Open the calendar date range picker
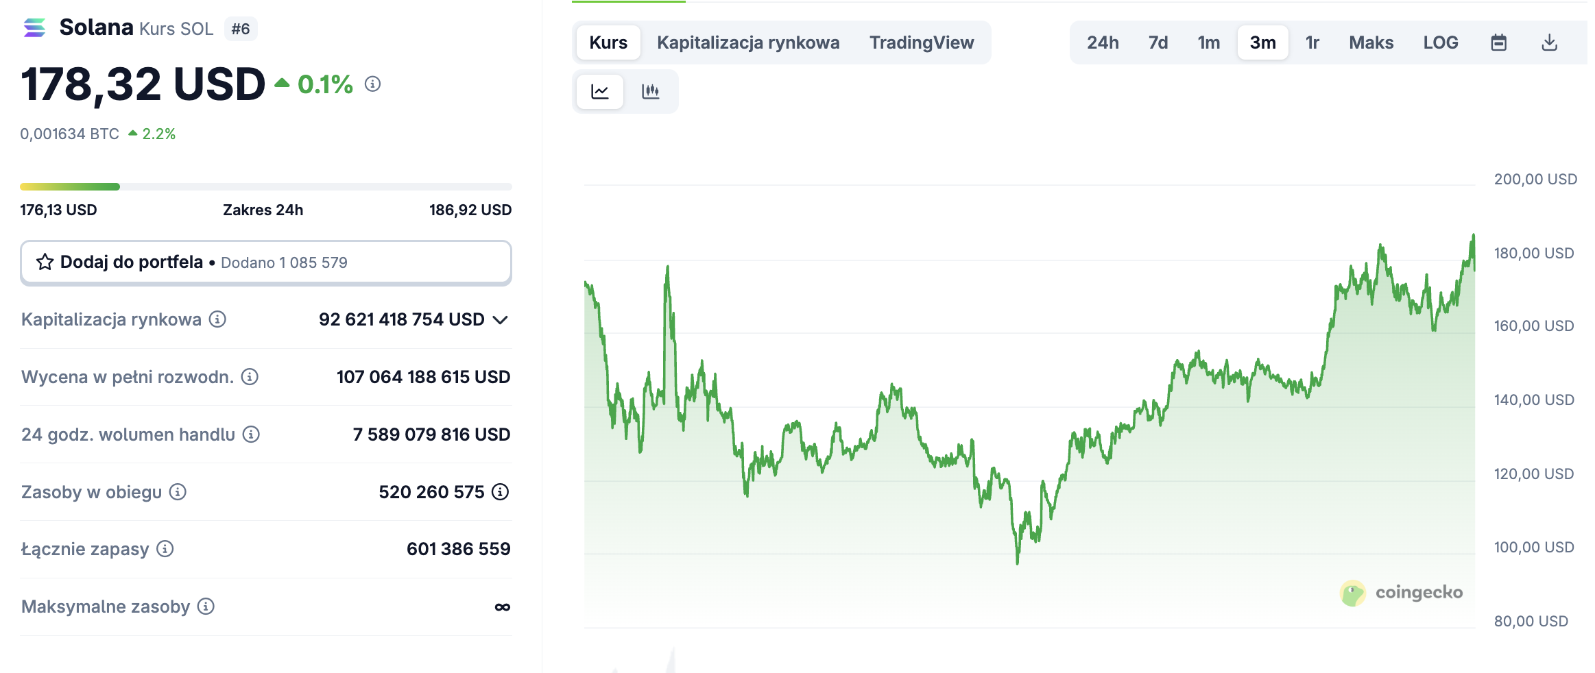This screenshot has height=673, width=1595. click(x=1499, y=42)
